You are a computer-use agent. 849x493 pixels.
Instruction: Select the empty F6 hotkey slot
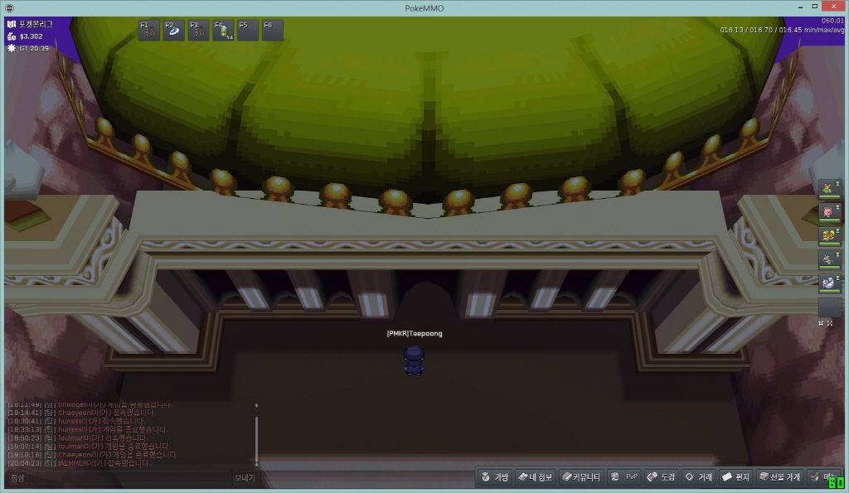(x=273, y=31)
